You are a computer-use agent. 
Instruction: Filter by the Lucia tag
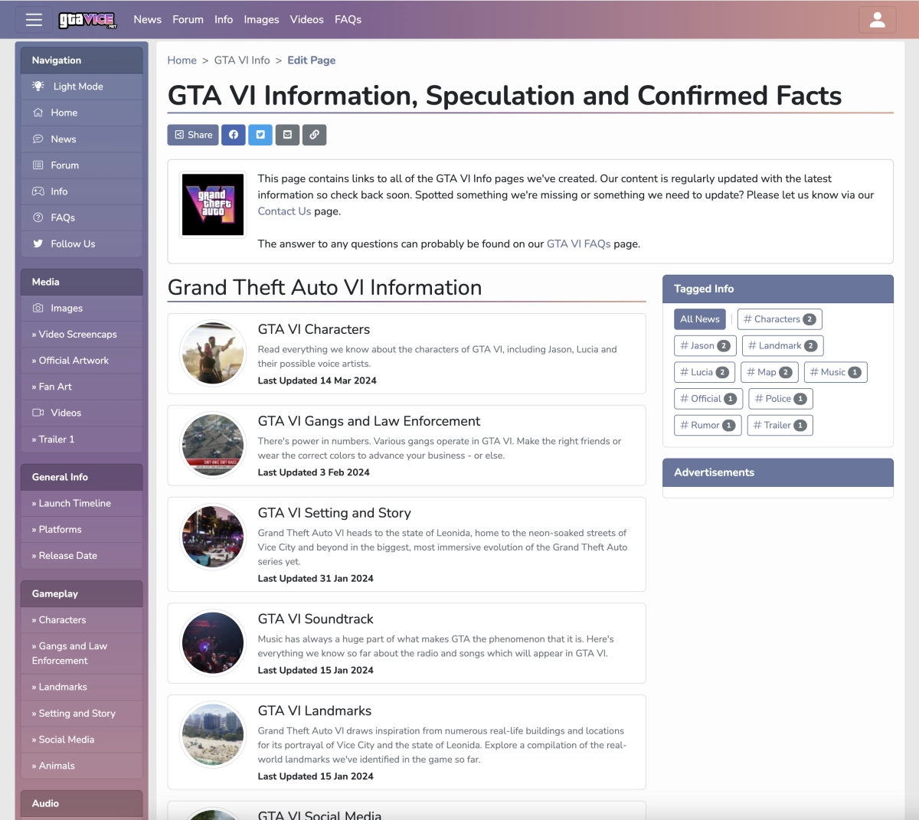(x=705, y=372)
